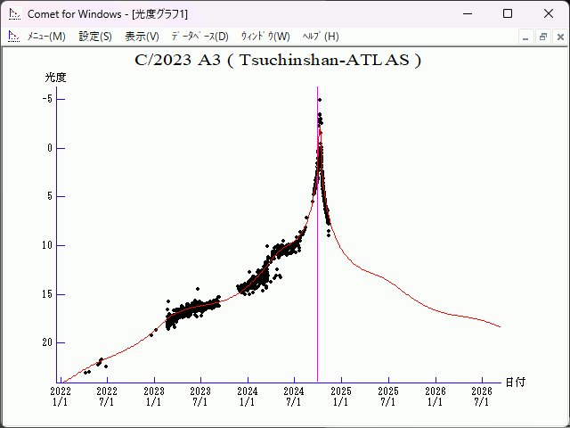The width and height of the screenshot is (570, 428).
Task: Open the メニュー(M) menu
Action: 46,37
